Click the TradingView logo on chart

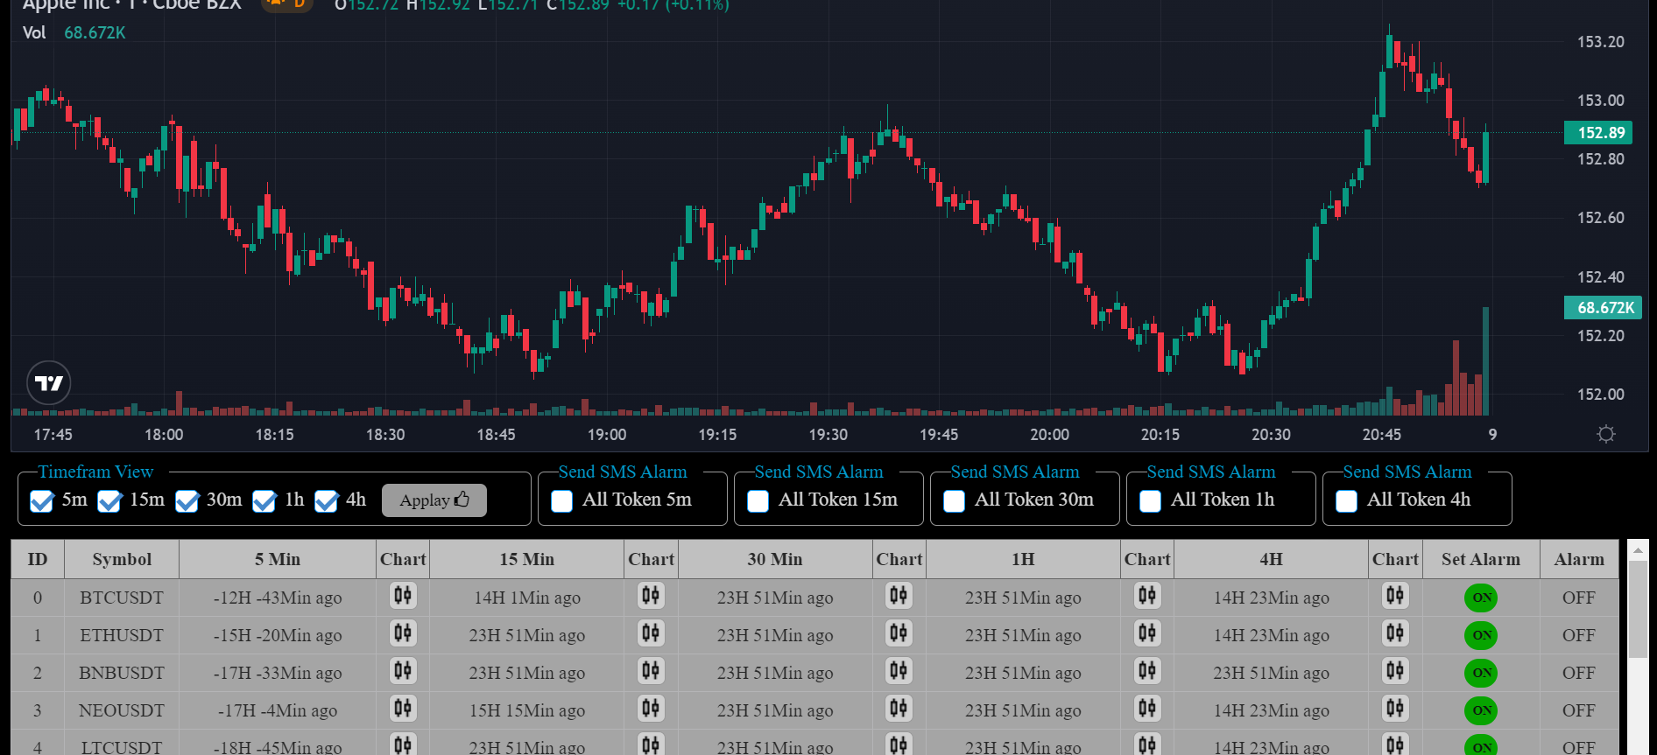pyautogui.click(x=49, y=383)
